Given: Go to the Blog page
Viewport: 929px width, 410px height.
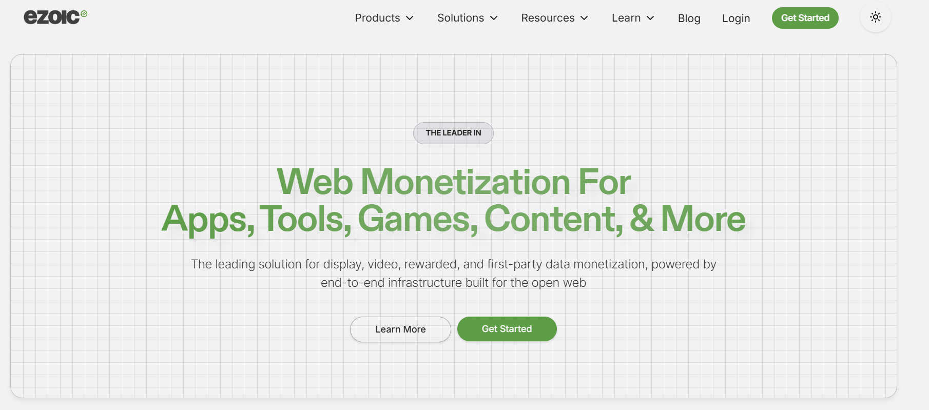Looking at the screenshot, I should 689,18.
